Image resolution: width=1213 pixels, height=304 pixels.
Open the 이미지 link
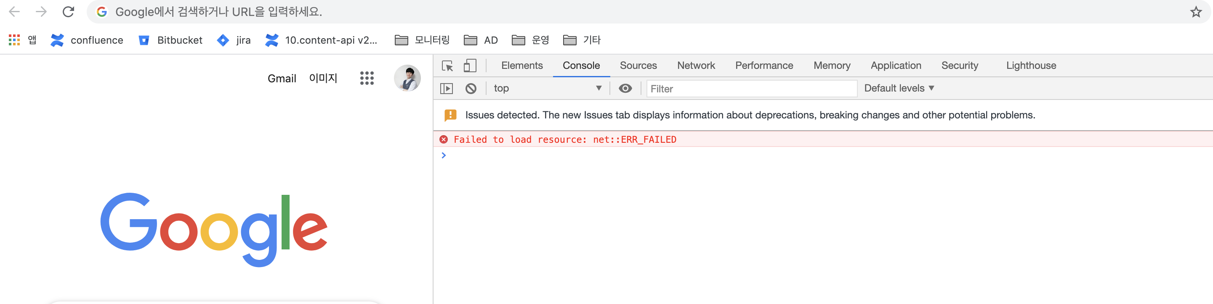[x=323, y=78]
